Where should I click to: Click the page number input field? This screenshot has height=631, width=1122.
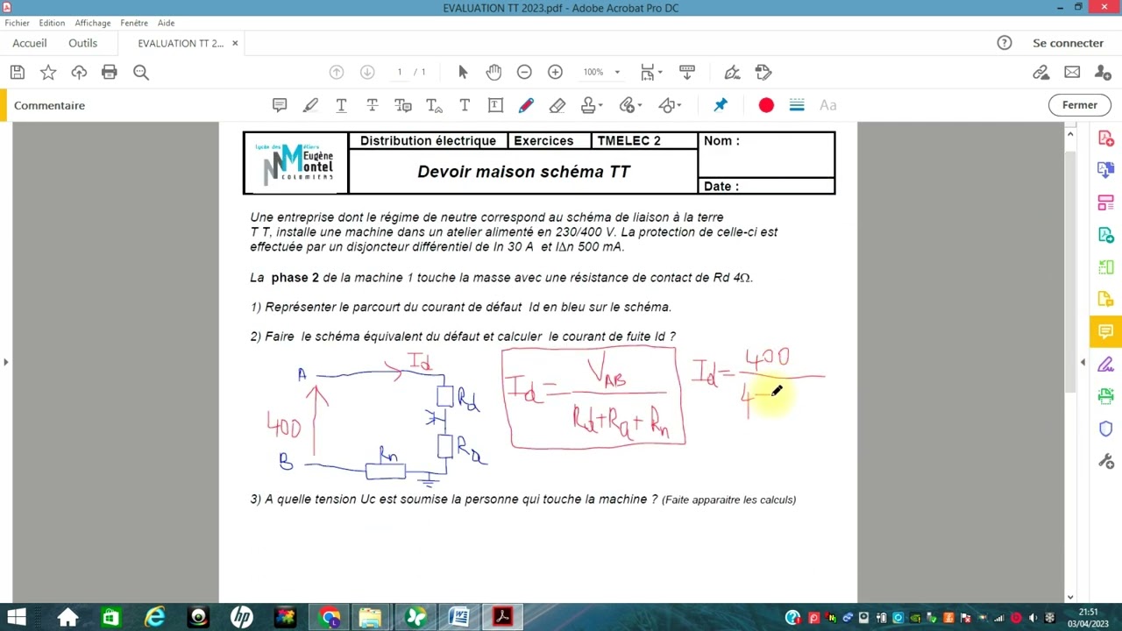(x=400, y=72)
